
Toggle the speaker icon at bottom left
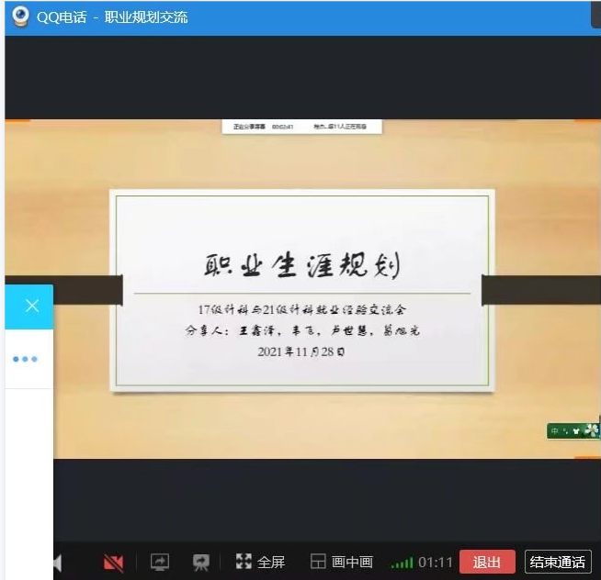point(58,562)
